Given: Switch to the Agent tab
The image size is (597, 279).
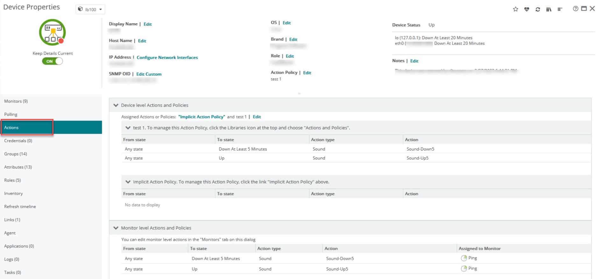Looking at the screenshot, I should [51, 233].
